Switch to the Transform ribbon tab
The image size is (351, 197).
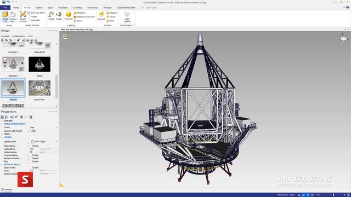63,8
